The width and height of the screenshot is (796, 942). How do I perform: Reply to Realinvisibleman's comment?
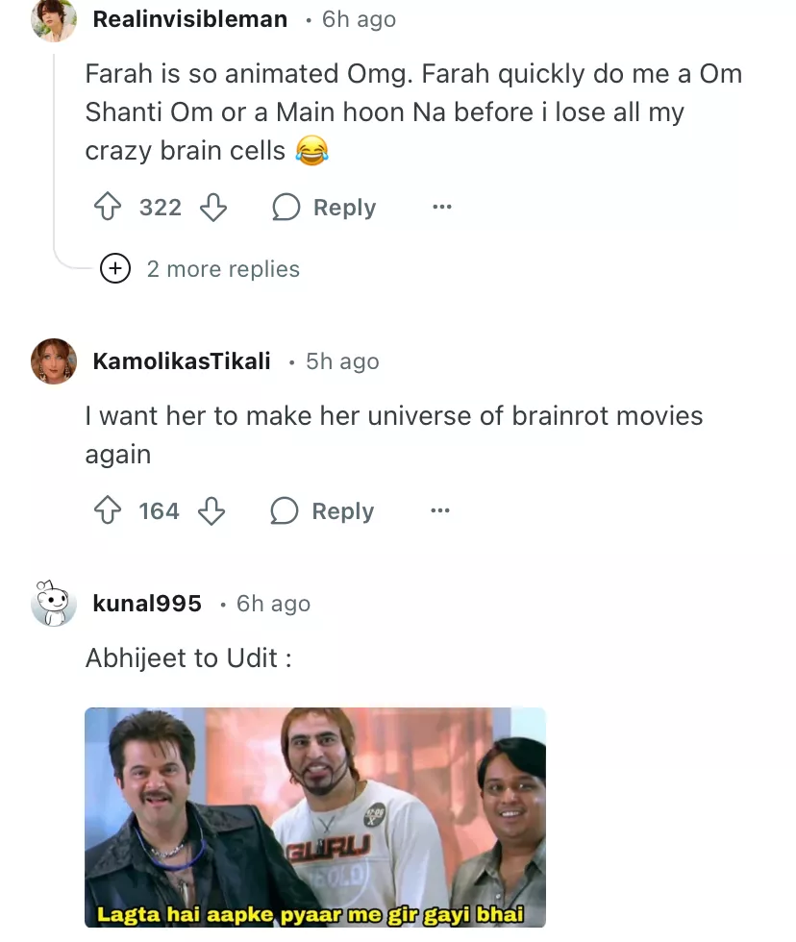click(x=324, y=208)
